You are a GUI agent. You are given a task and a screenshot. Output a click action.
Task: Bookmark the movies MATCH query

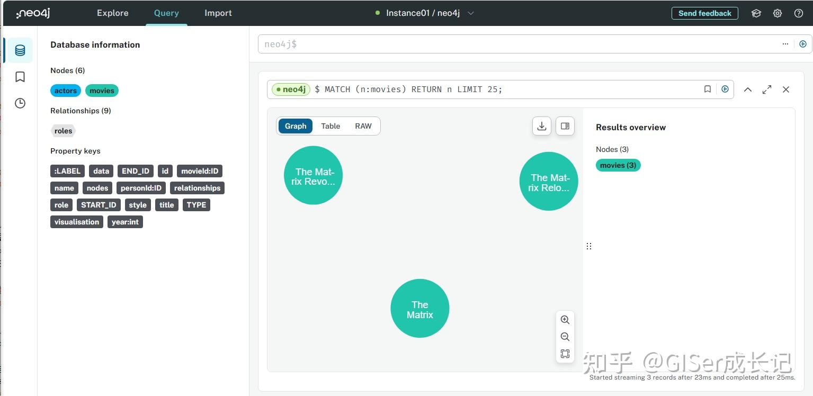click(707, 89)
